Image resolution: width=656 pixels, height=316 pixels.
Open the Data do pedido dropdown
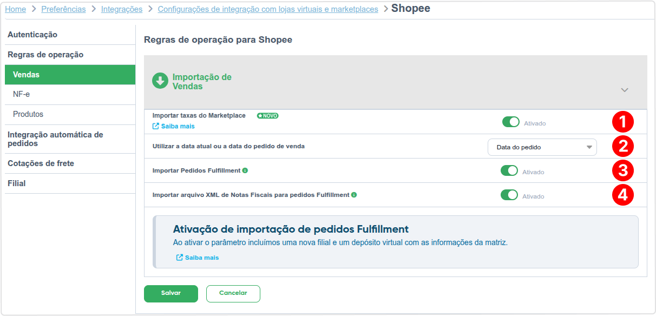pyautogui.click(x=542, y=147)
